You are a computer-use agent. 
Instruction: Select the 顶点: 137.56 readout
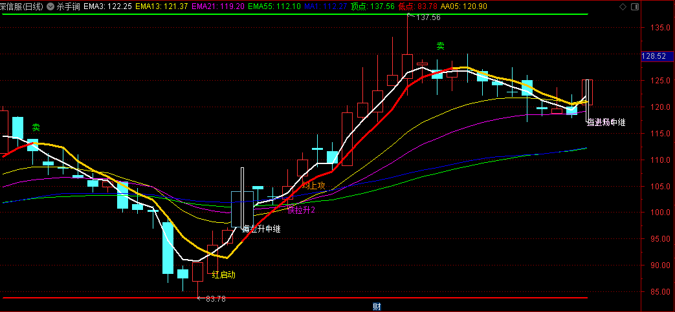pos(373,7)
